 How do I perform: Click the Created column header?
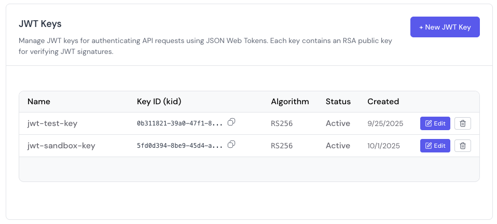pos(383,102)
